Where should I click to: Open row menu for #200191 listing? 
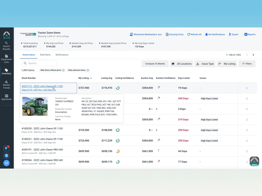[247, 151]
